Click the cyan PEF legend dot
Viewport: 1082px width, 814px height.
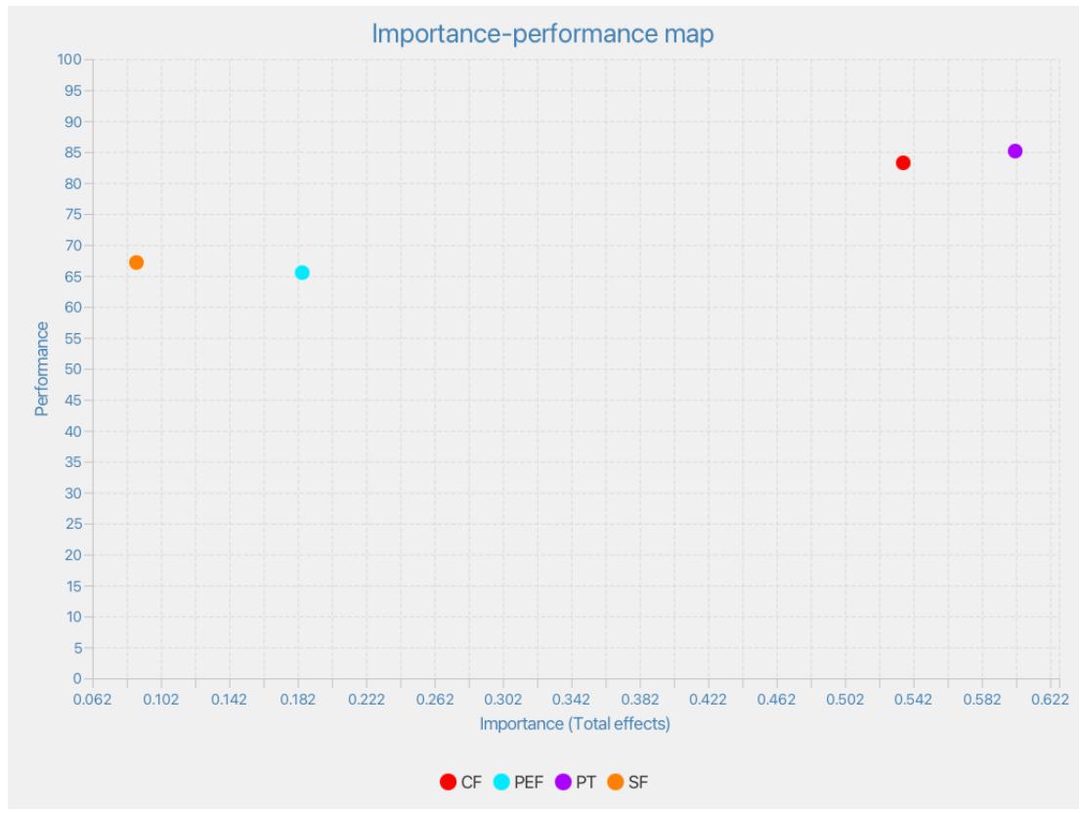[501, 782]
